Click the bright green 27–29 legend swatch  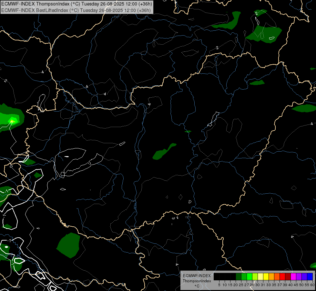coord(250,276)
